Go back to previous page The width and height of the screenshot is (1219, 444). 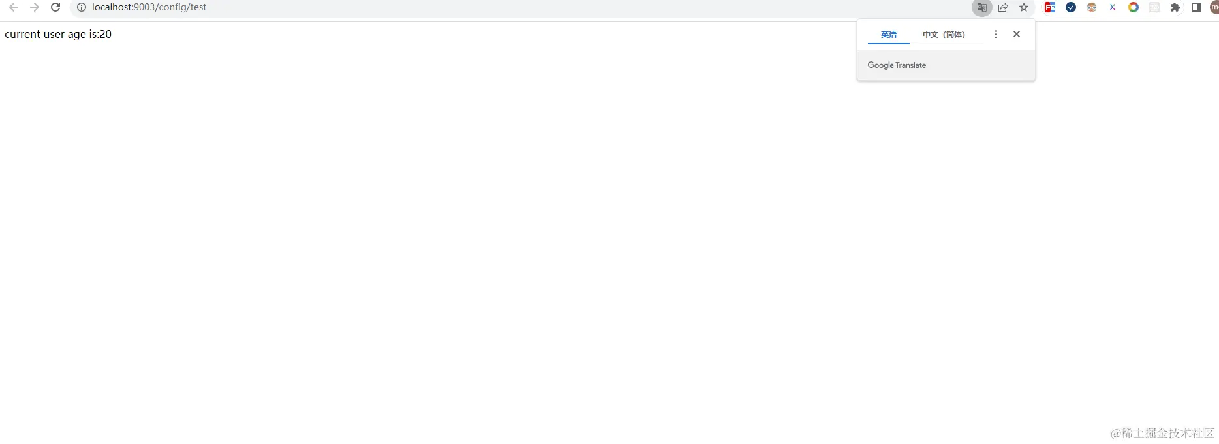(14, 7)
